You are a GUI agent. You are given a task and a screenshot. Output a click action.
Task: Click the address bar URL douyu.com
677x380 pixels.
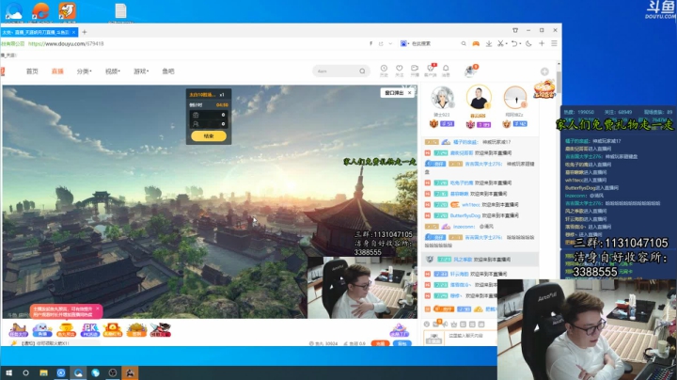pos(66,43)
